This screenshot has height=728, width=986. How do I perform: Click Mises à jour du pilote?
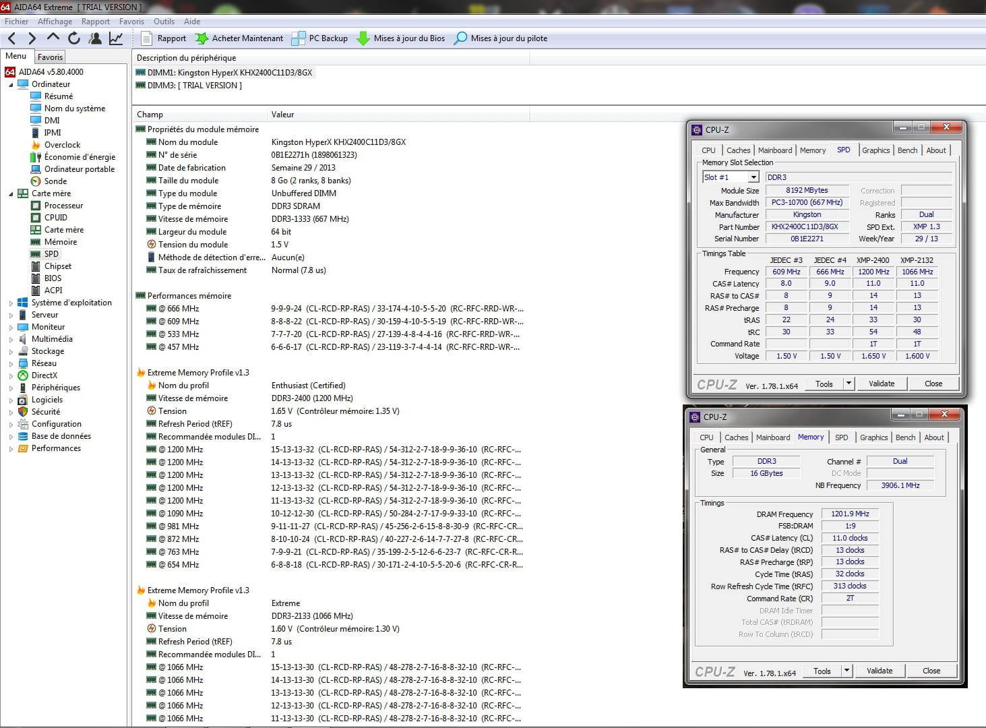pyautogui.click(x=500, y=38)
